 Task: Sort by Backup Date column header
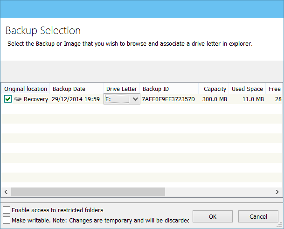pyautogui.click(x=69, y=89)
